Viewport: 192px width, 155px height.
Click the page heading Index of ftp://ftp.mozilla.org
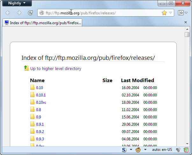pyautogui.click(x=88, y=58)
